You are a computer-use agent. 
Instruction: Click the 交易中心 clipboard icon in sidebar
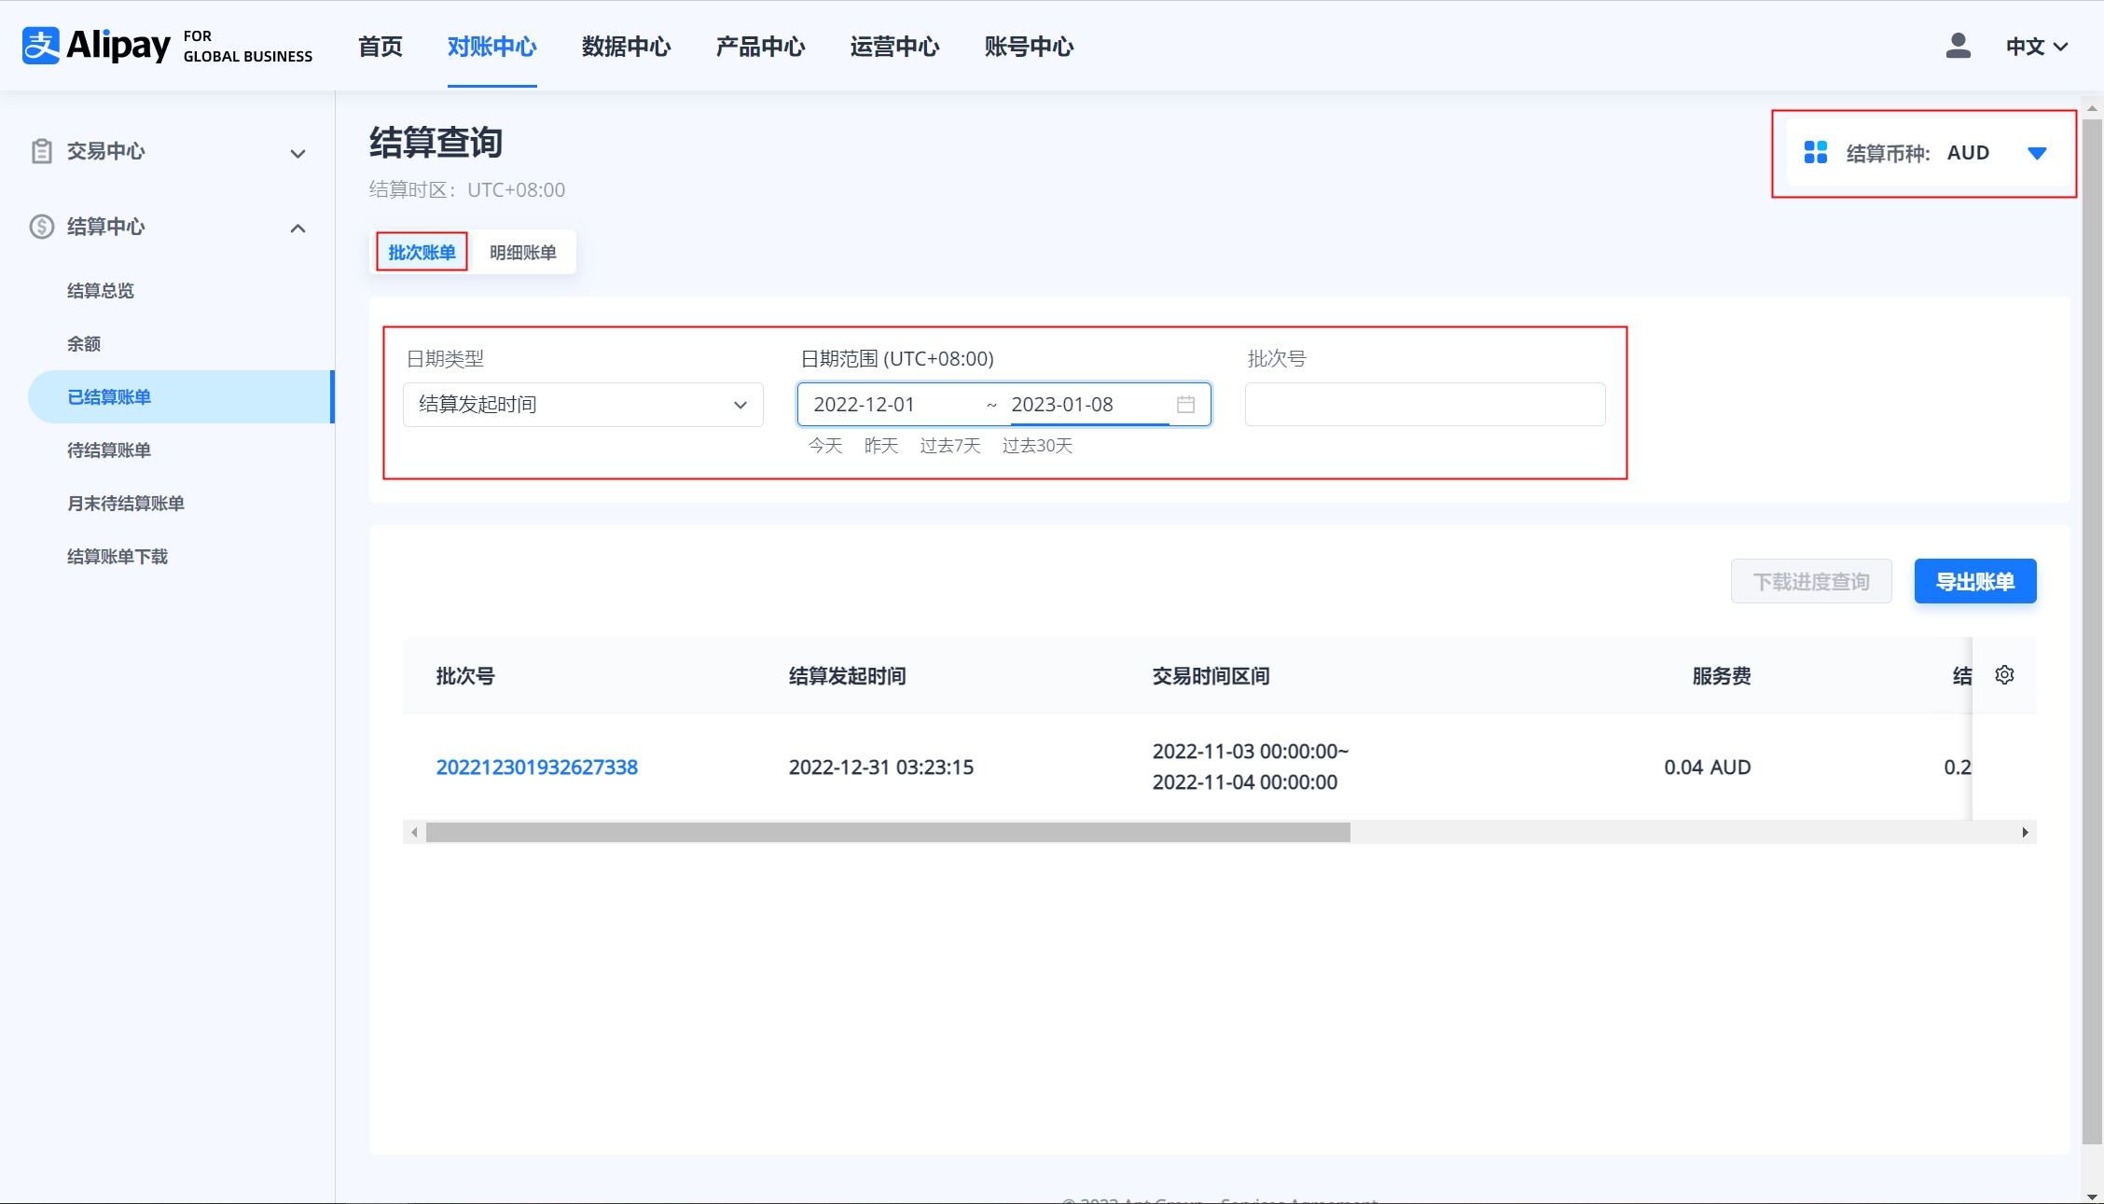pos(41,151)
